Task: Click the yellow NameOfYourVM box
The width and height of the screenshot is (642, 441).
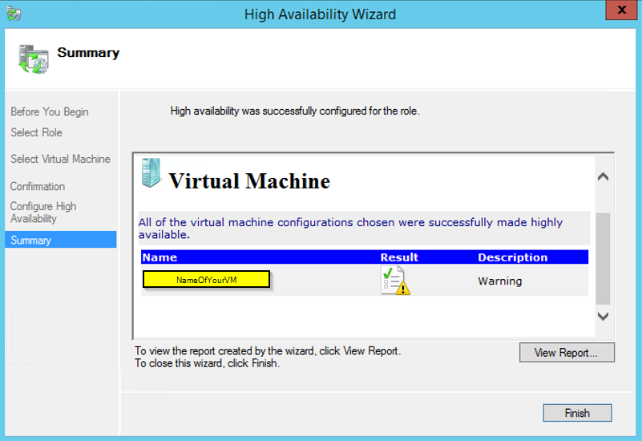Action: (x=206, y=280)
